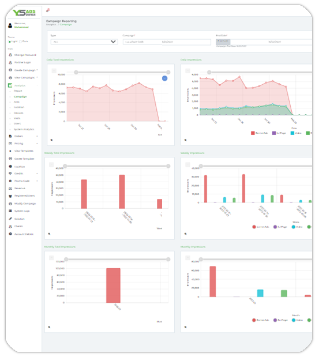Click the Create Template icon
The width and height of the screenshot is (319, 357).
10,159
